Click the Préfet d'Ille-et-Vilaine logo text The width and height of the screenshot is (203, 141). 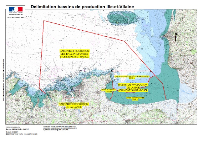[16, 17]
